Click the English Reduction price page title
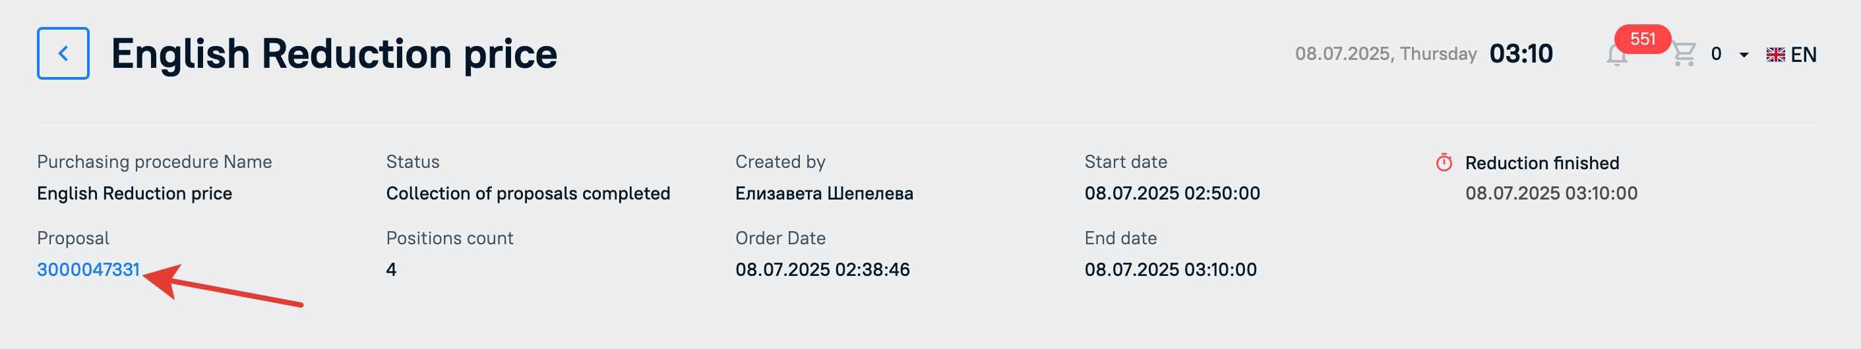This screenshot has height=349, width=1861. pyautogui.click(x=334, y=53)
